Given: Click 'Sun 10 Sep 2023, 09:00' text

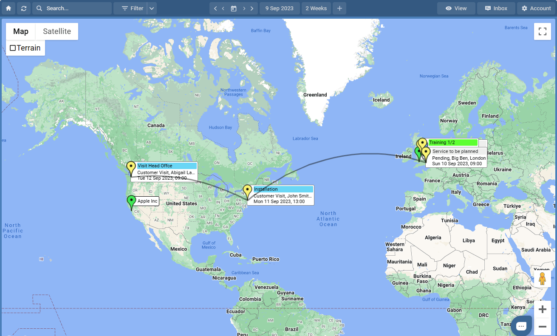Looking at the screenshot, I should 457,164.
